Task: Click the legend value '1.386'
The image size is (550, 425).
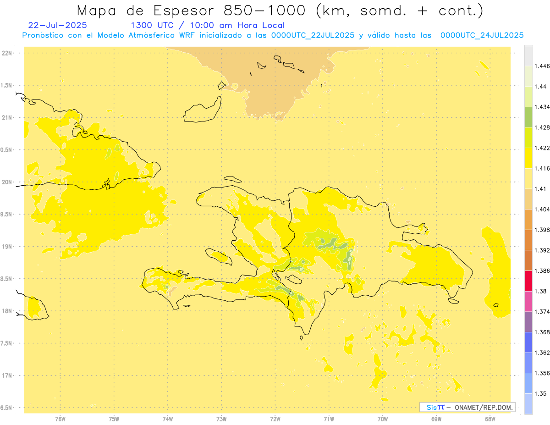Action: [542, 270]
